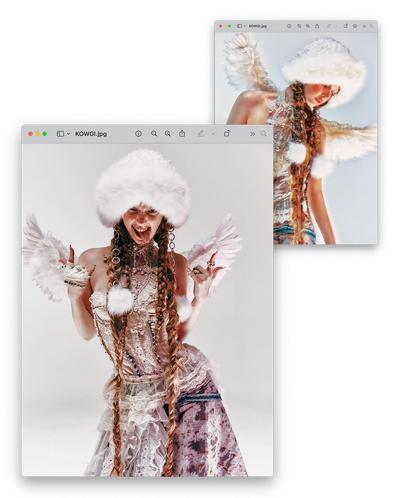Open sidebar view chevron in back window
399x498 pixels.
[245, 26]
